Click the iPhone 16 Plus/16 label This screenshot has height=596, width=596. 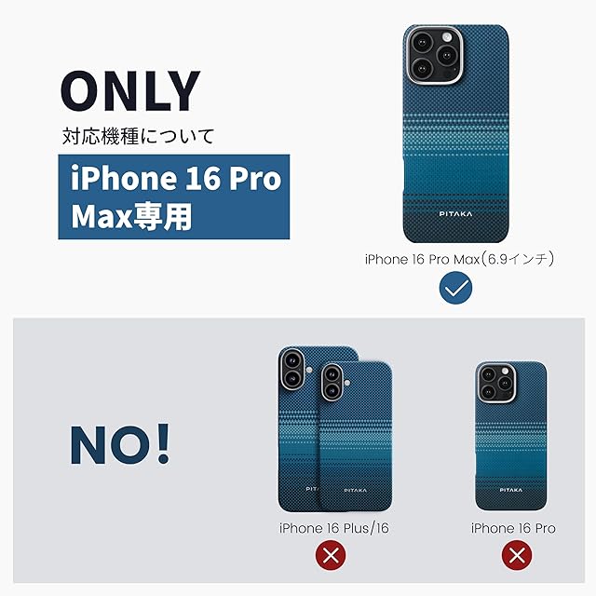coord(334,528)
